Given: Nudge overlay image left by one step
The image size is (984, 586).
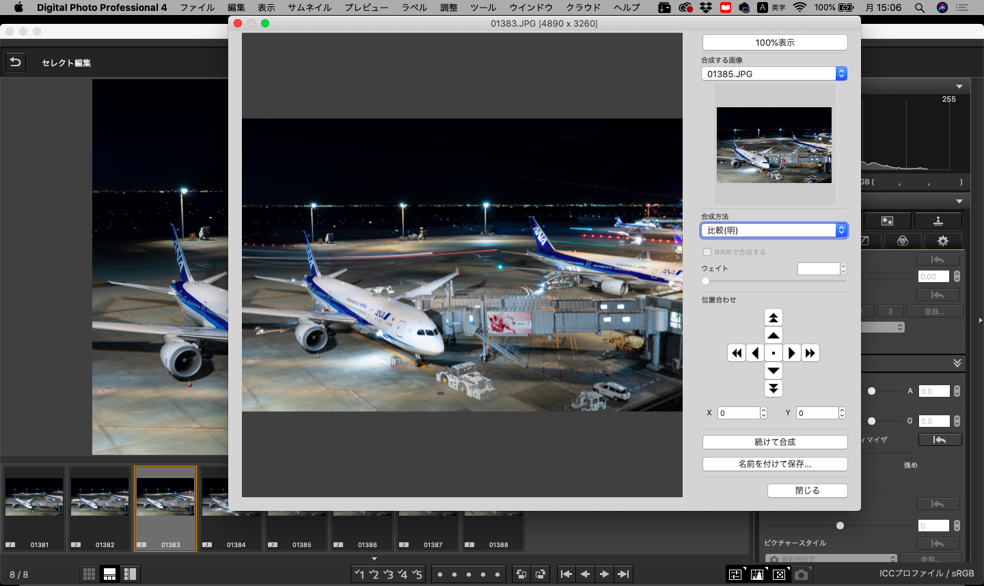Looking at the screenshot, I should pos(755,353).
